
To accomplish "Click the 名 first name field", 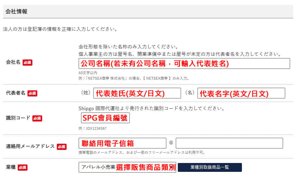I will [241, 93].
